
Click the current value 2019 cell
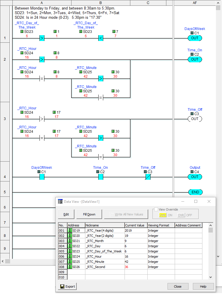click(x=136, y=231)
